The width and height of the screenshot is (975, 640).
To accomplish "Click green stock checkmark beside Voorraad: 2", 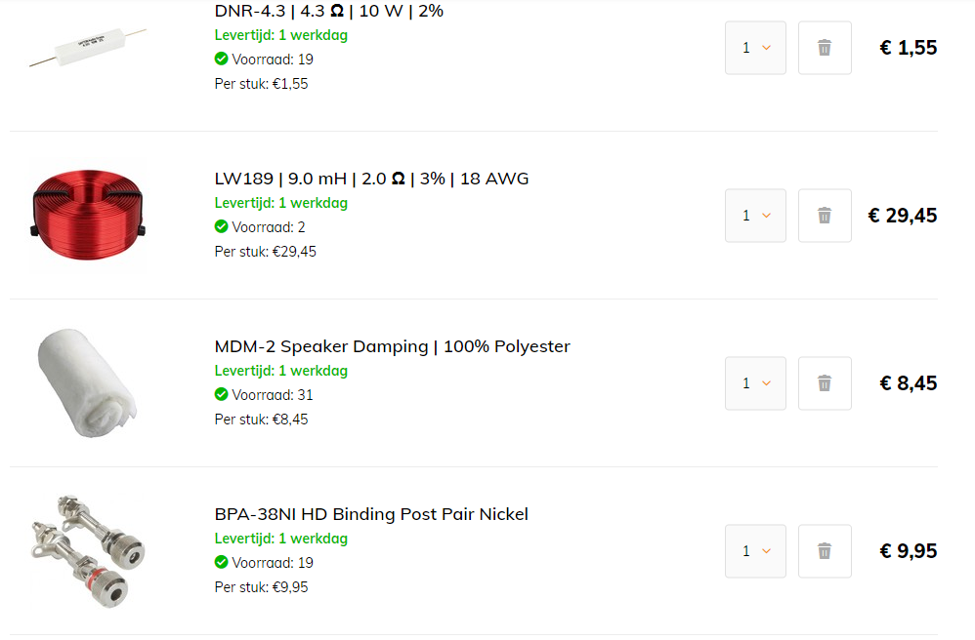I will (222, 226).
